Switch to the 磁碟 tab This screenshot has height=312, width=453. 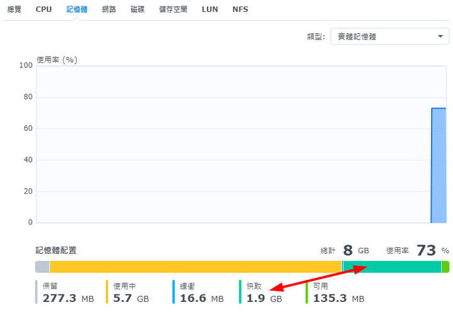138,9
